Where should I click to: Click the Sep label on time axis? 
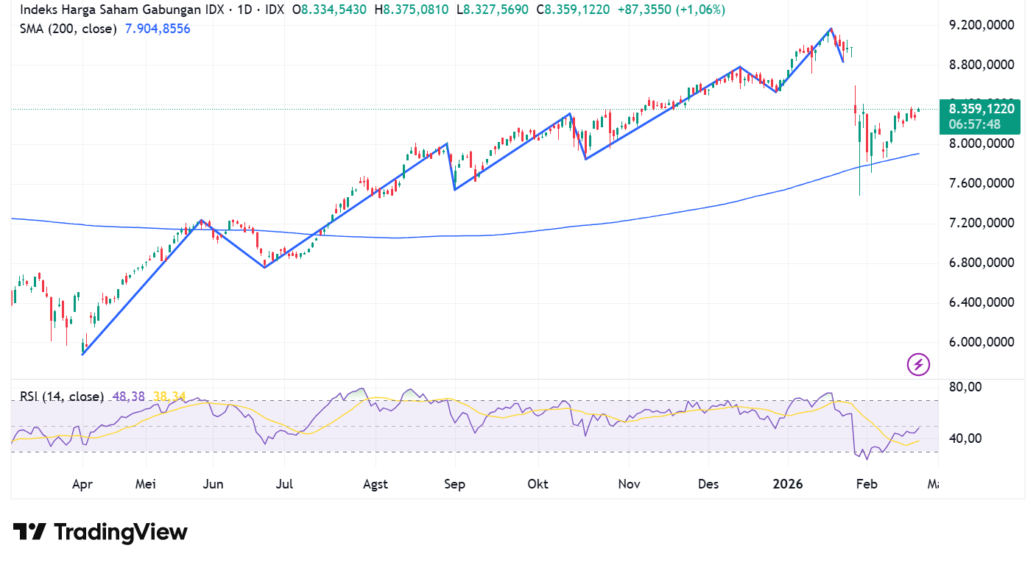[x=455, y=484]
